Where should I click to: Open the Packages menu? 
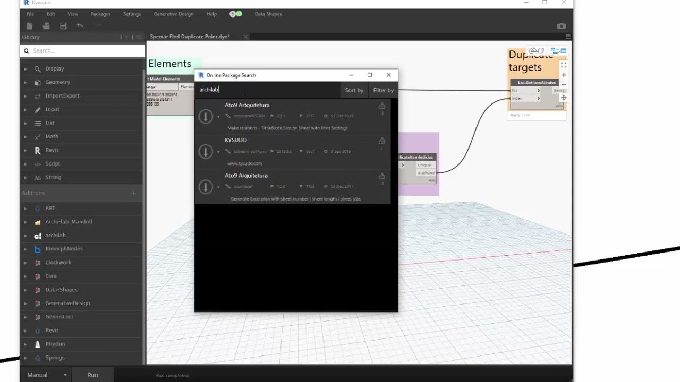click(100, 14)
